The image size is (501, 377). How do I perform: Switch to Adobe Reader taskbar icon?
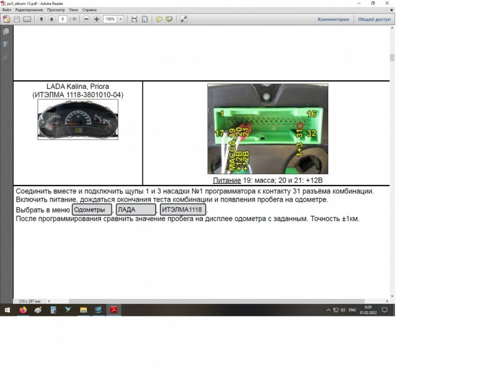[x=114, y=310]
